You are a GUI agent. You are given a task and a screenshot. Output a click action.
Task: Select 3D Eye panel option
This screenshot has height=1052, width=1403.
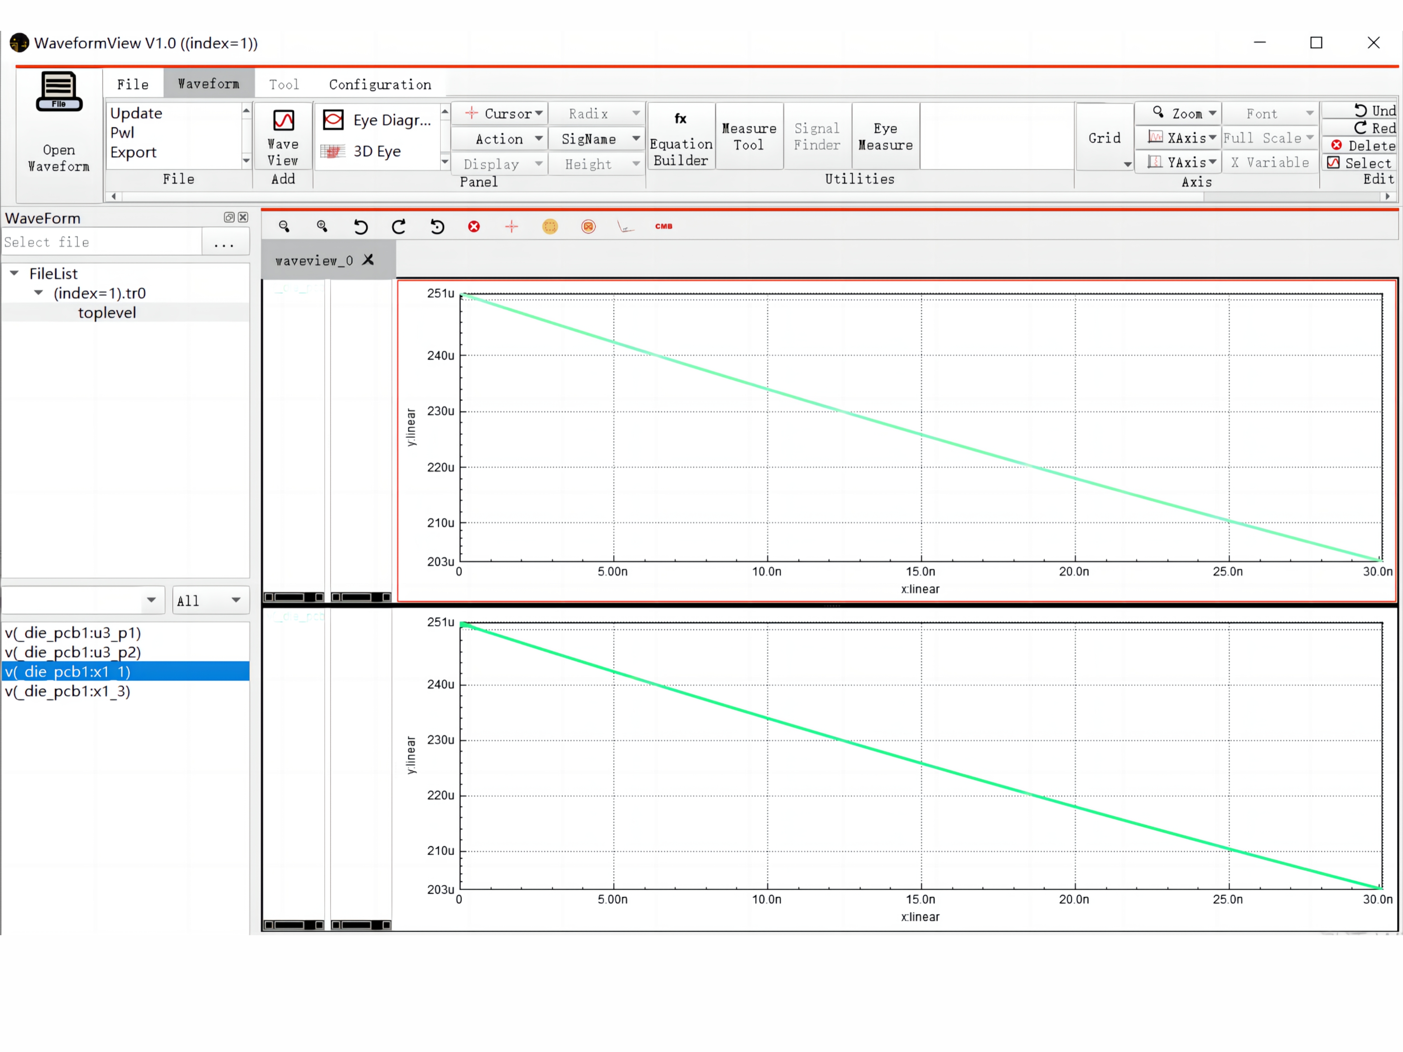376,151
